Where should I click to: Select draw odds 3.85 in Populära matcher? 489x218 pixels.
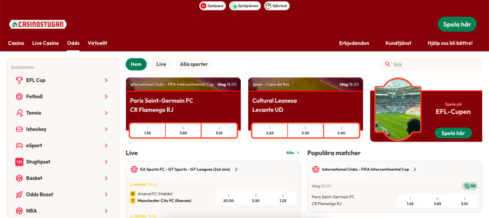click(437, 201)
